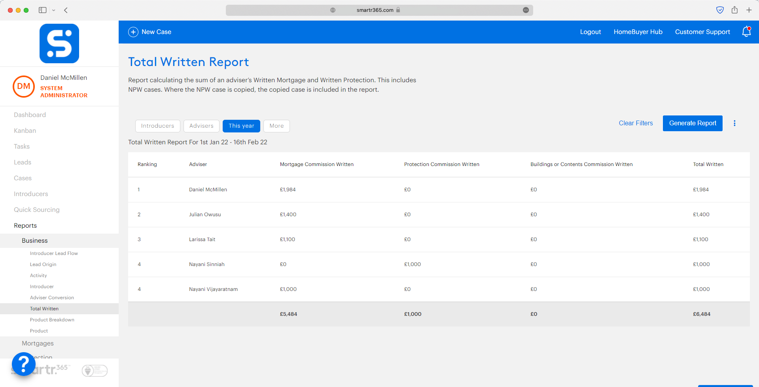Toggle the Safari sidebar icon
The width and height of the screenshot is (759, 387).
click(42, 10)
